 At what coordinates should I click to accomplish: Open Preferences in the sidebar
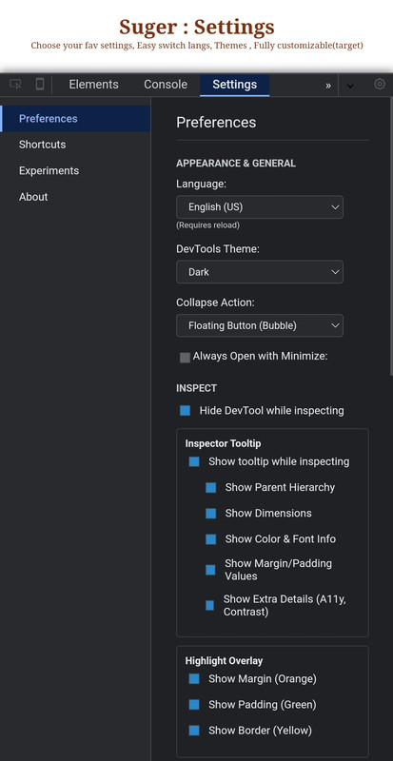(75, 118)
